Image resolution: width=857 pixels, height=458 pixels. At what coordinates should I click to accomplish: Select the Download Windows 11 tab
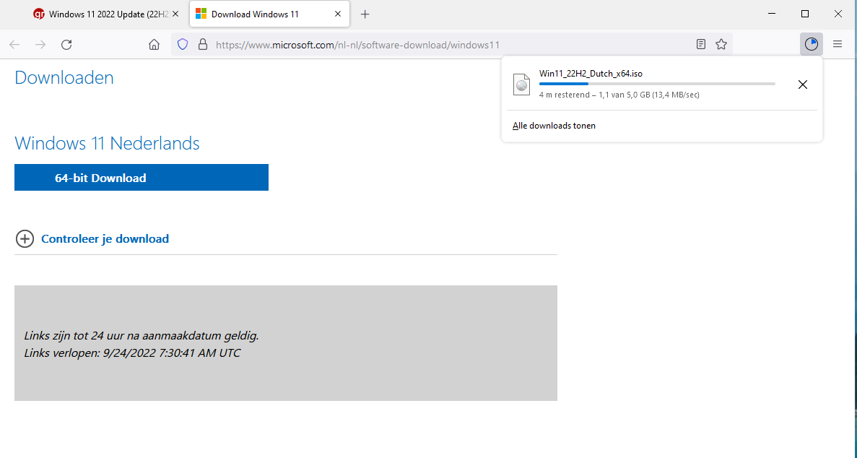[256, 14]
